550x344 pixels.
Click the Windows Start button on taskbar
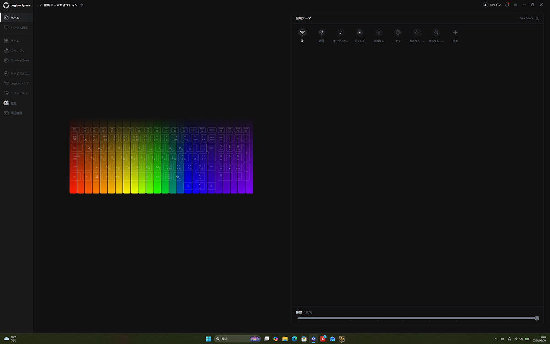(x=209, y=339)
